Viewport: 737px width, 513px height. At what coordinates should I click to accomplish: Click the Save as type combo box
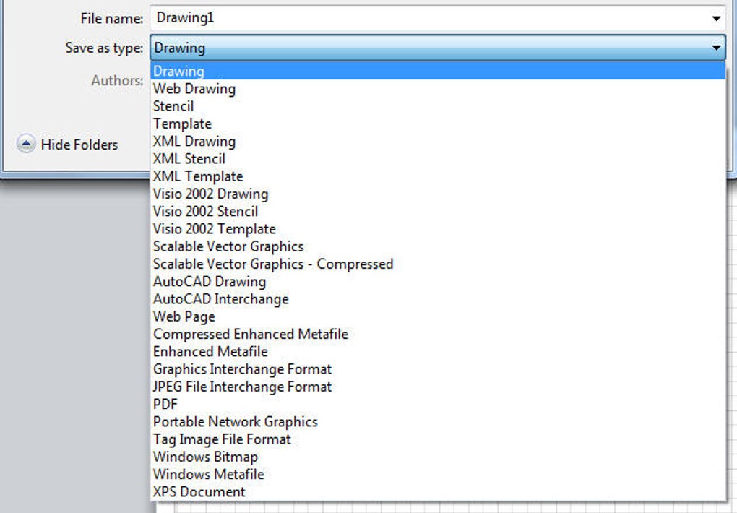point(438,48)
